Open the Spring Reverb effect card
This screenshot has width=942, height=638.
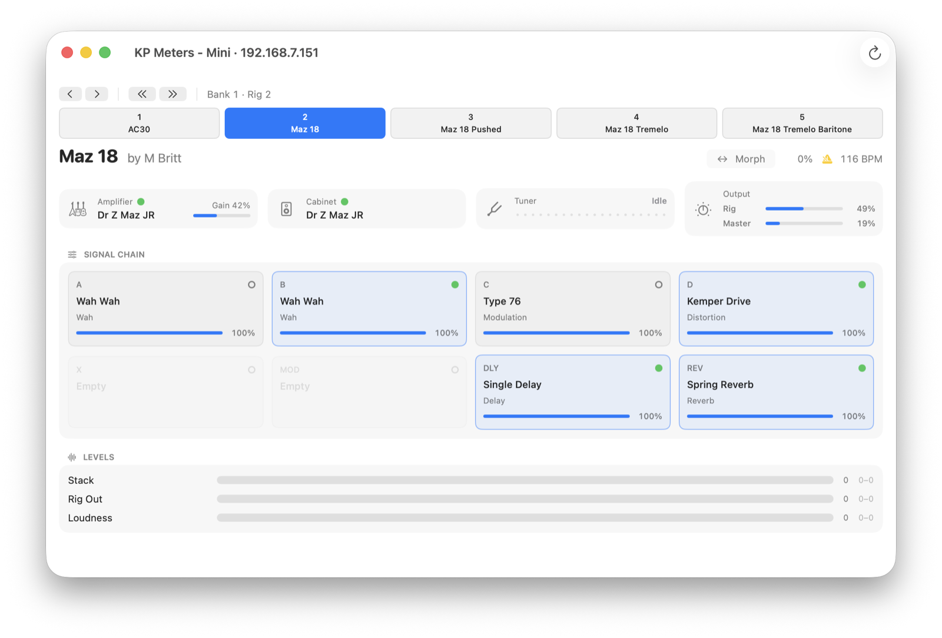[x=776, y=392]
